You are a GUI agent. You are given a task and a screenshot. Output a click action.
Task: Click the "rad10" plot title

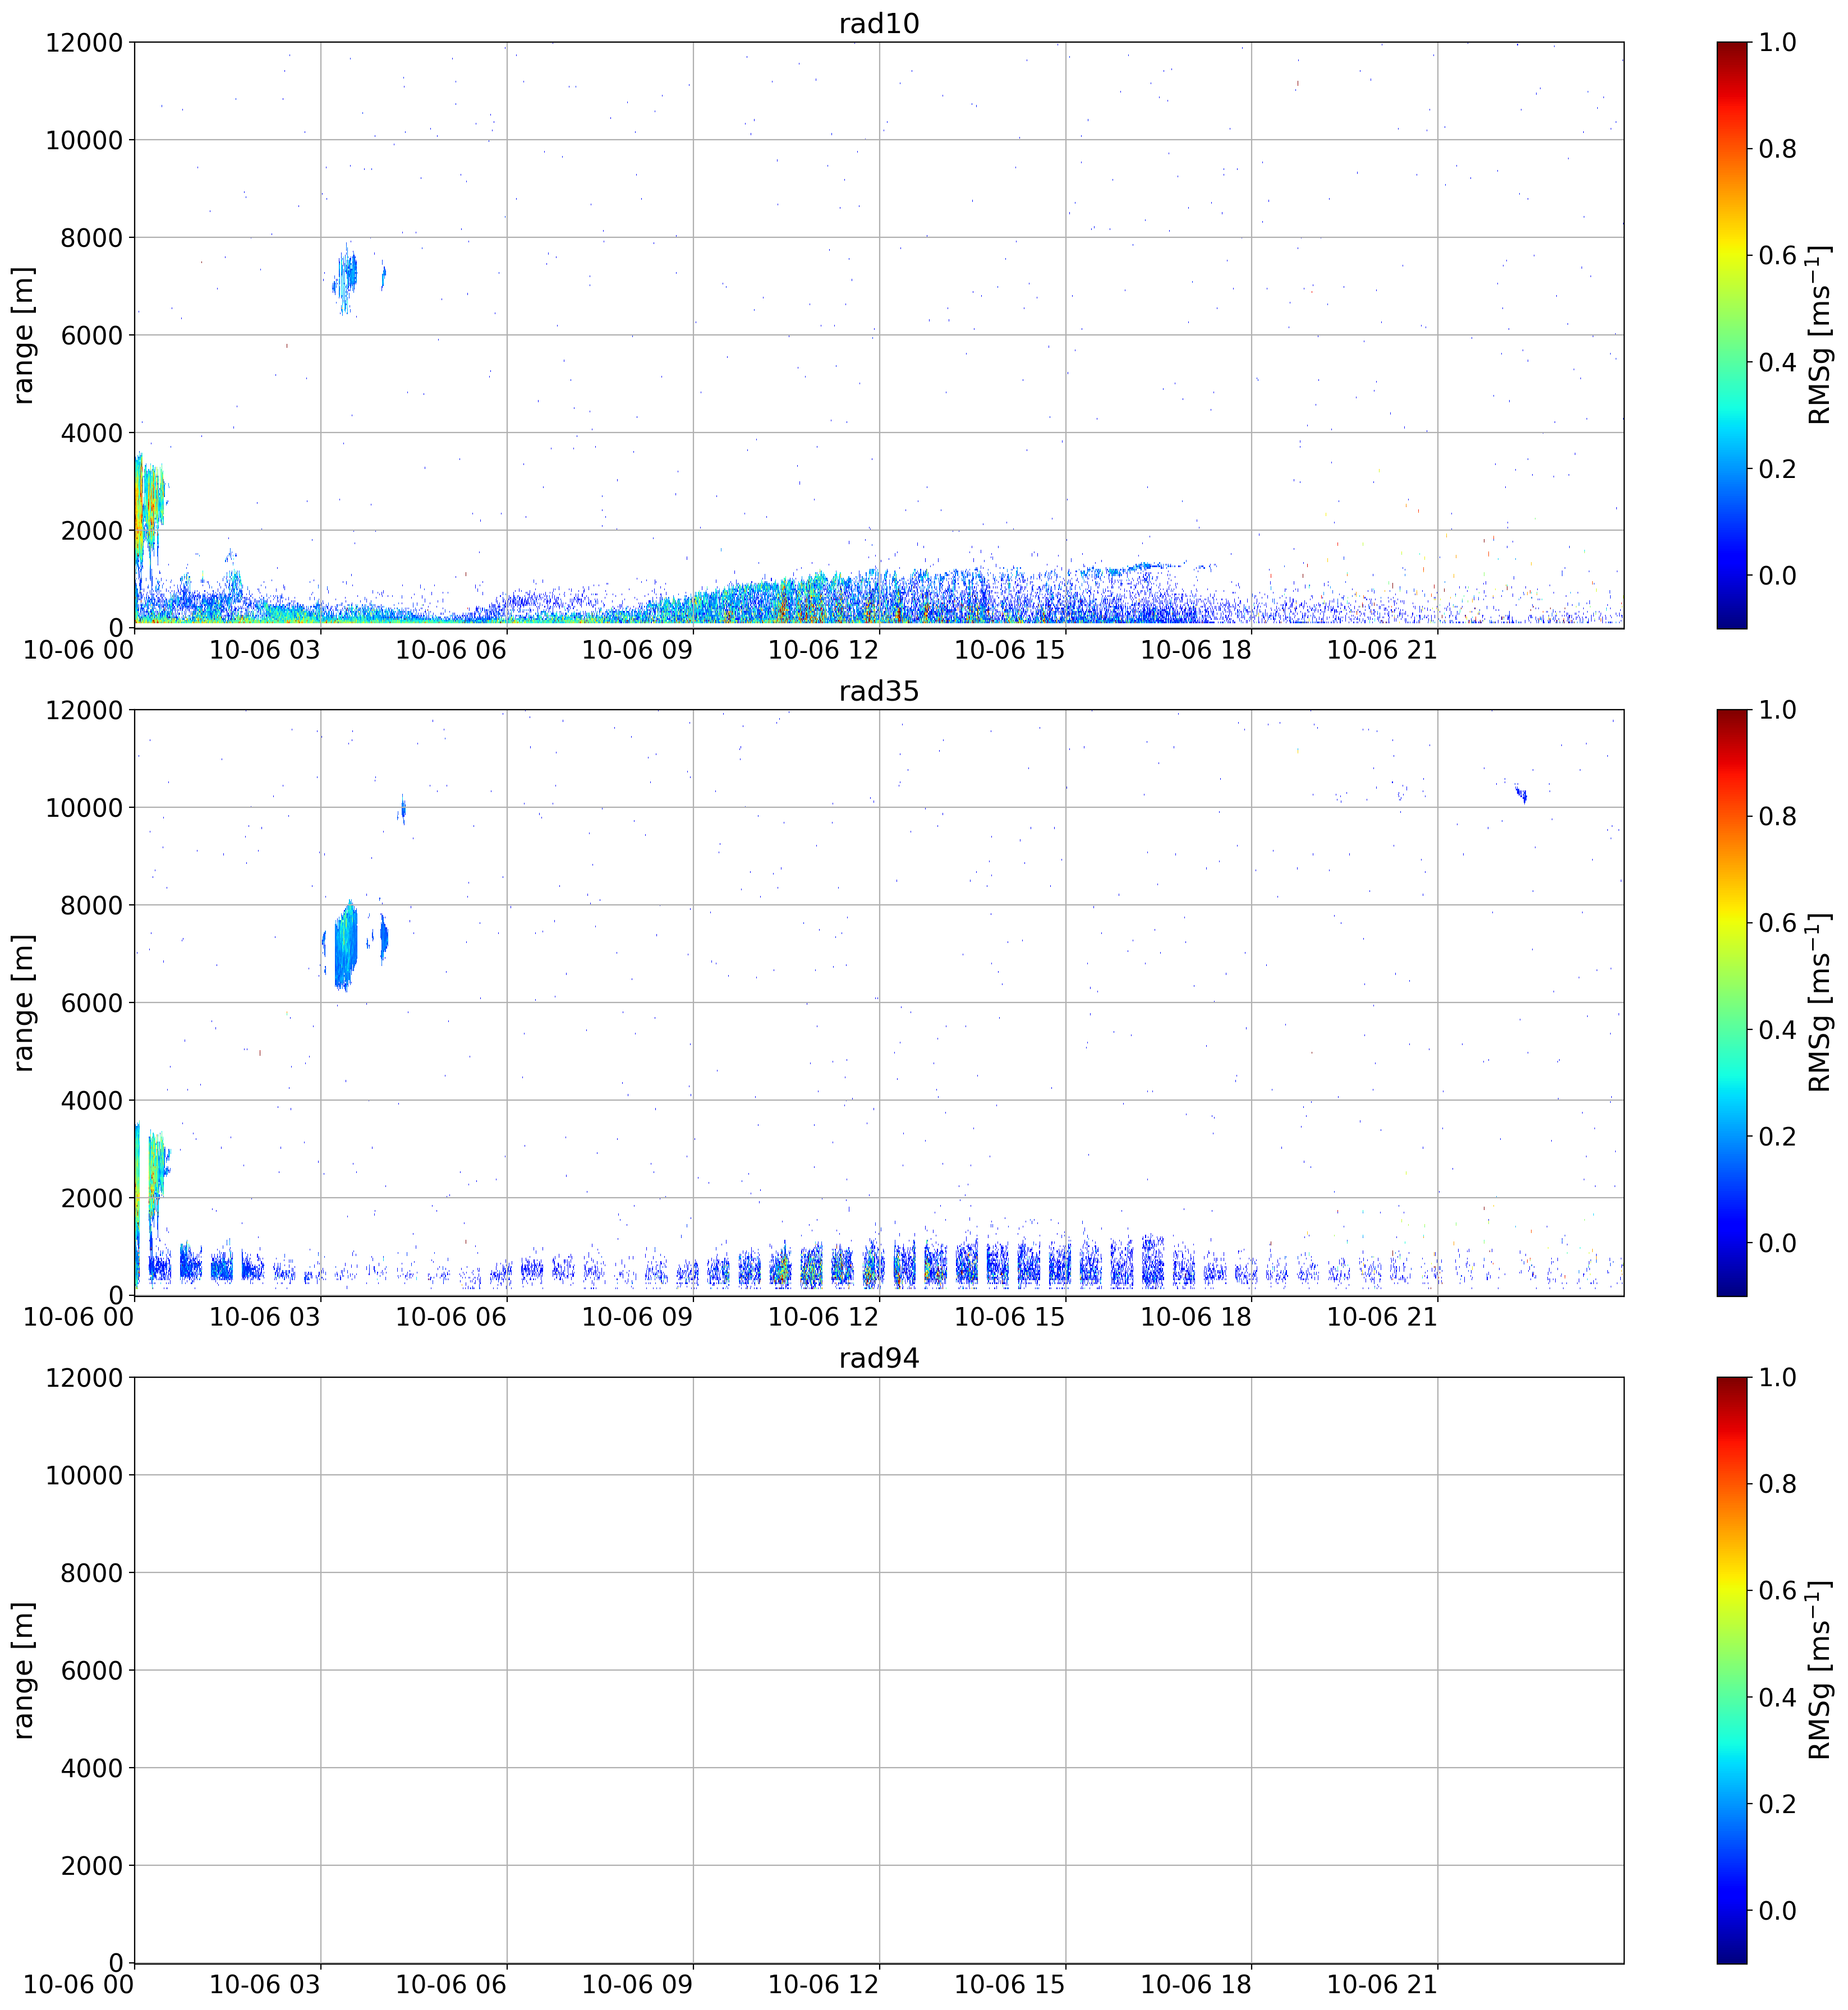[x=879, y=23]
